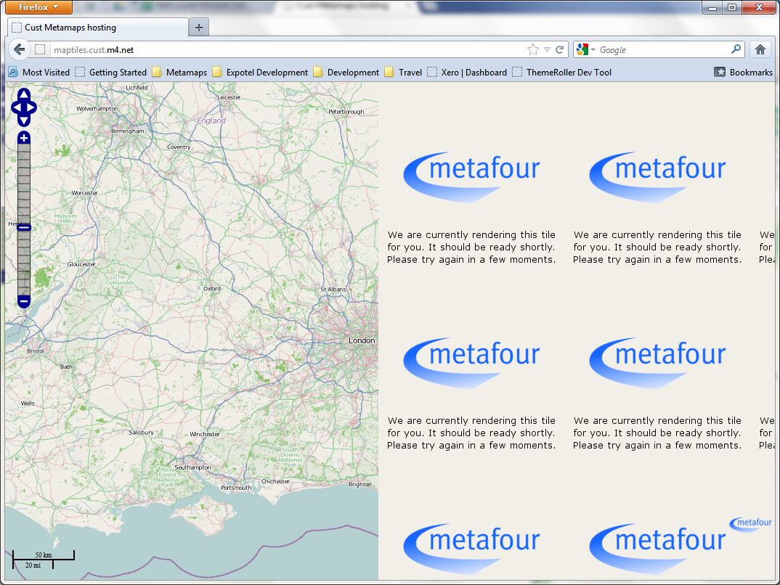
Task: Click the Salisbury label on the map
Action: click(x=142, y=433)
